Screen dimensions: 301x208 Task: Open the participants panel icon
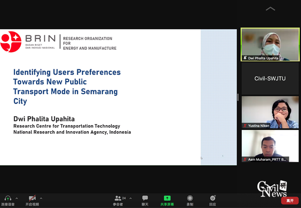click(118, 198)
